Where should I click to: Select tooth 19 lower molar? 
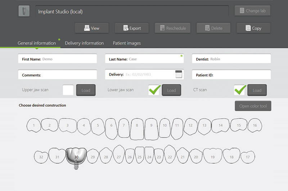coord(213,156)
